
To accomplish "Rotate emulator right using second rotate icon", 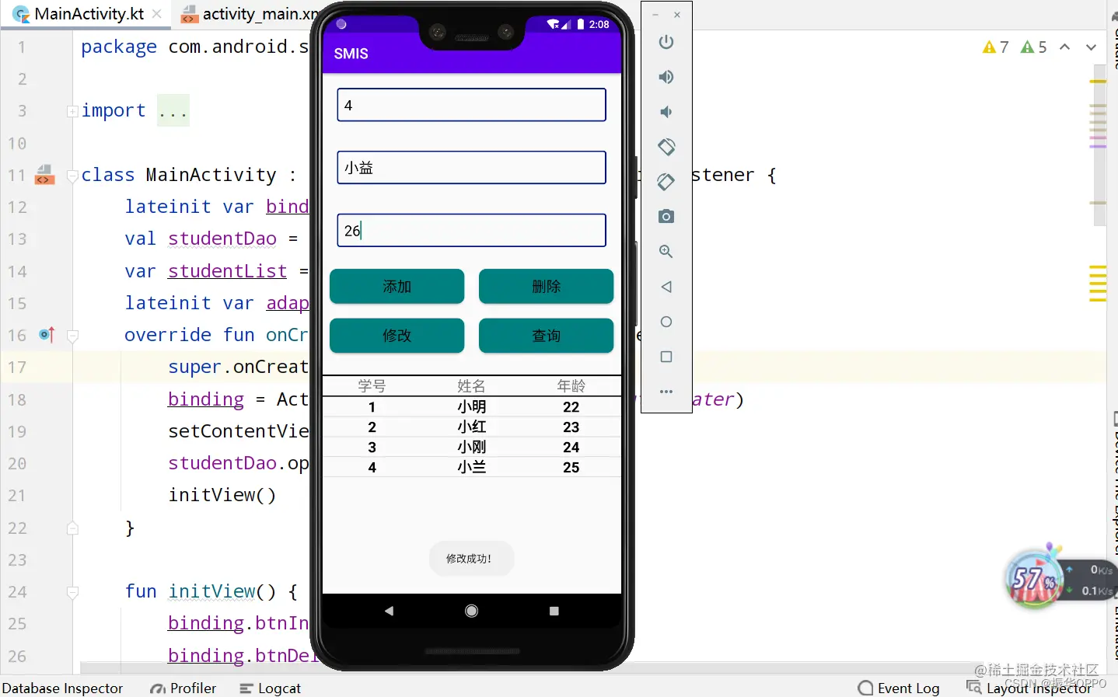I will click(x=666, y=182).
